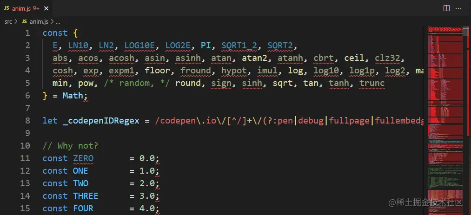Select line number 8 in gutter
This screenshot has height=215, width=471.
click(27, 121)
